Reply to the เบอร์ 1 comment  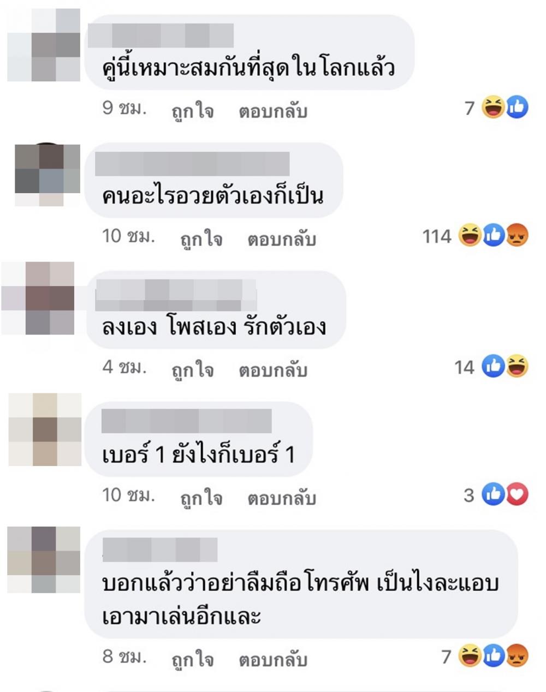coord(282,498)
